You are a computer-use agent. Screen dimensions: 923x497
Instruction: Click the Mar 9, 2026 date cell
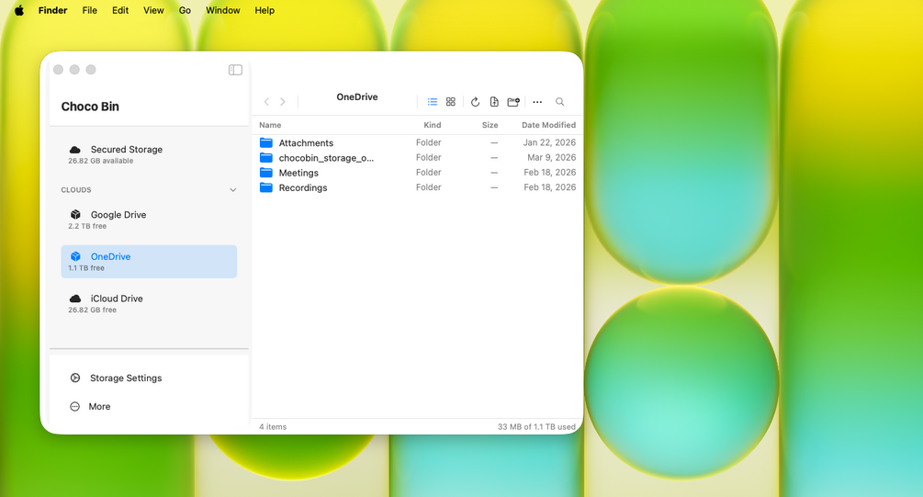click(x=552, y=157)
